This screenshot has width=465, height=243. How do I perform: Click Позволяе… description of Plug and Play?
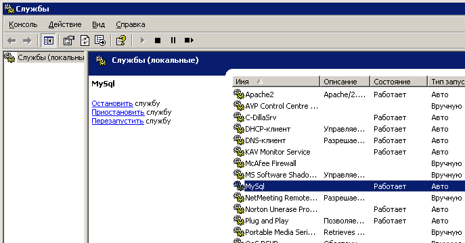[344, 221]
